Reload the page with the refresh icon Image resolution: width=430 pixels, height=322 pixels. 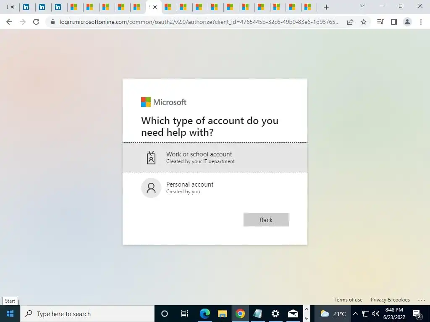(x=36, y=22)
